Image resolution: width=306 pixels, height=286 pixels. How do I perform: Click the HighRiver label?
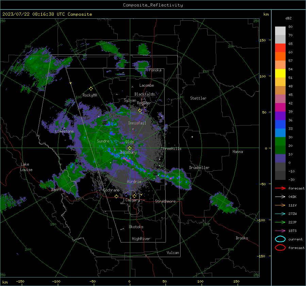pyautogui.click(x=141, y=239)
